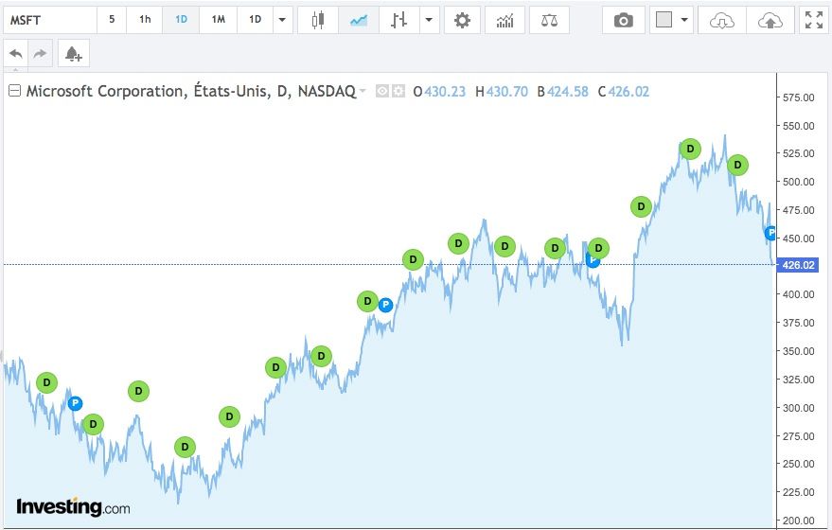
Task: Edit the MSFT symbol search field
Action: point(50,20)
